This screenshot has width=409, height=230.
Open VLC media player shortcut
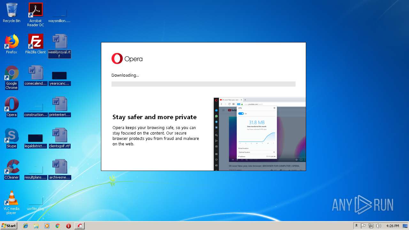(12, 203)
